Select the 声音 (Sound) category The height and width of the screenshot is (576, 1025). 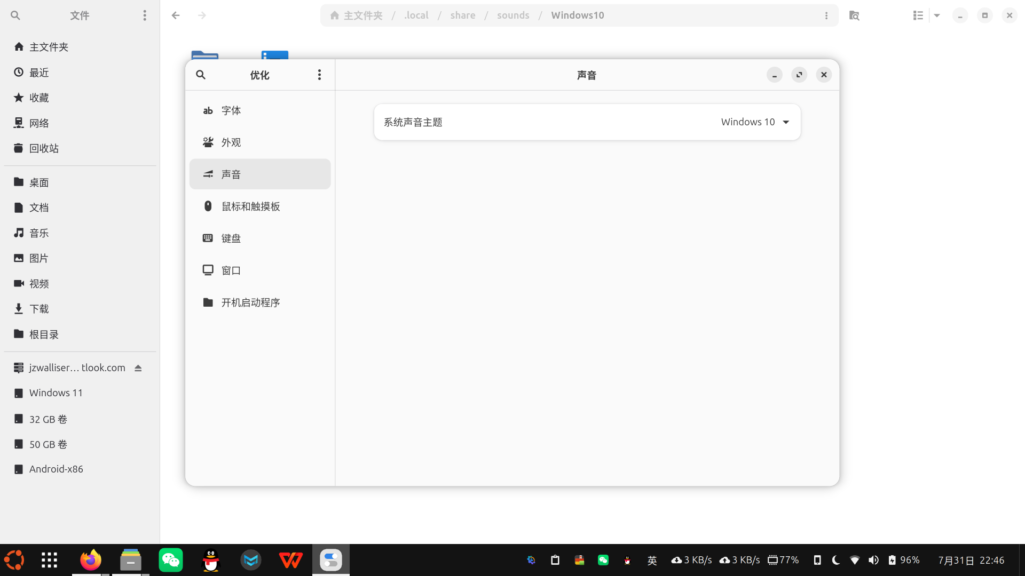click(x=260, y=174)
